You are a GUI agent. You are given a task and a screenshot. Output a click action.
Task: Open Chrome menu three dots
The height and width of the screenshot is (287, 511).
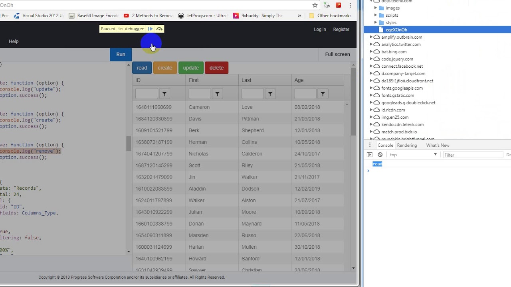[350, 5]
